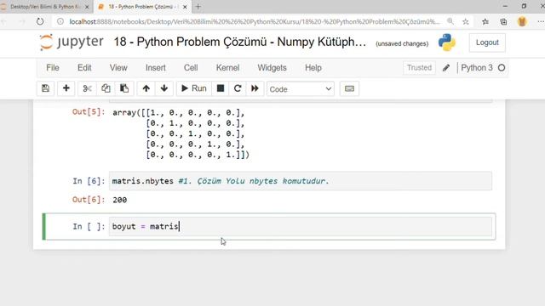The height and width of the screenshot is (306, 545).
Task: Click the site information icon beside URL
Action: (x=60, y=21)
